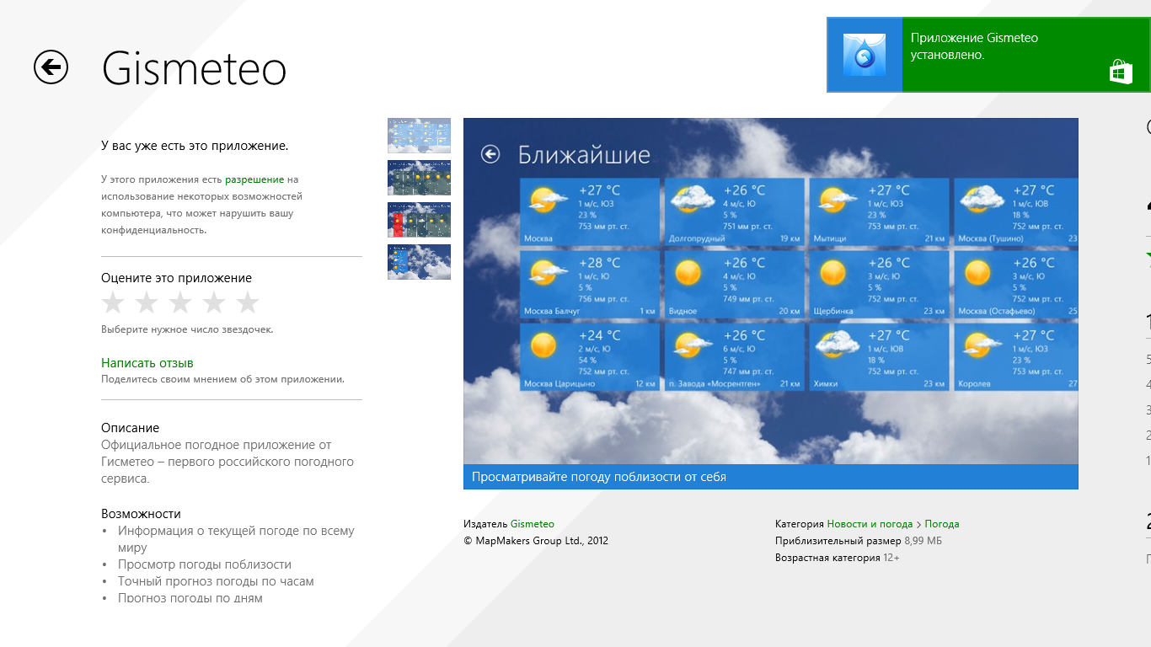Click the 'Возможности' heading
This screenshot has height=647, width=1151.
[141, 514]
